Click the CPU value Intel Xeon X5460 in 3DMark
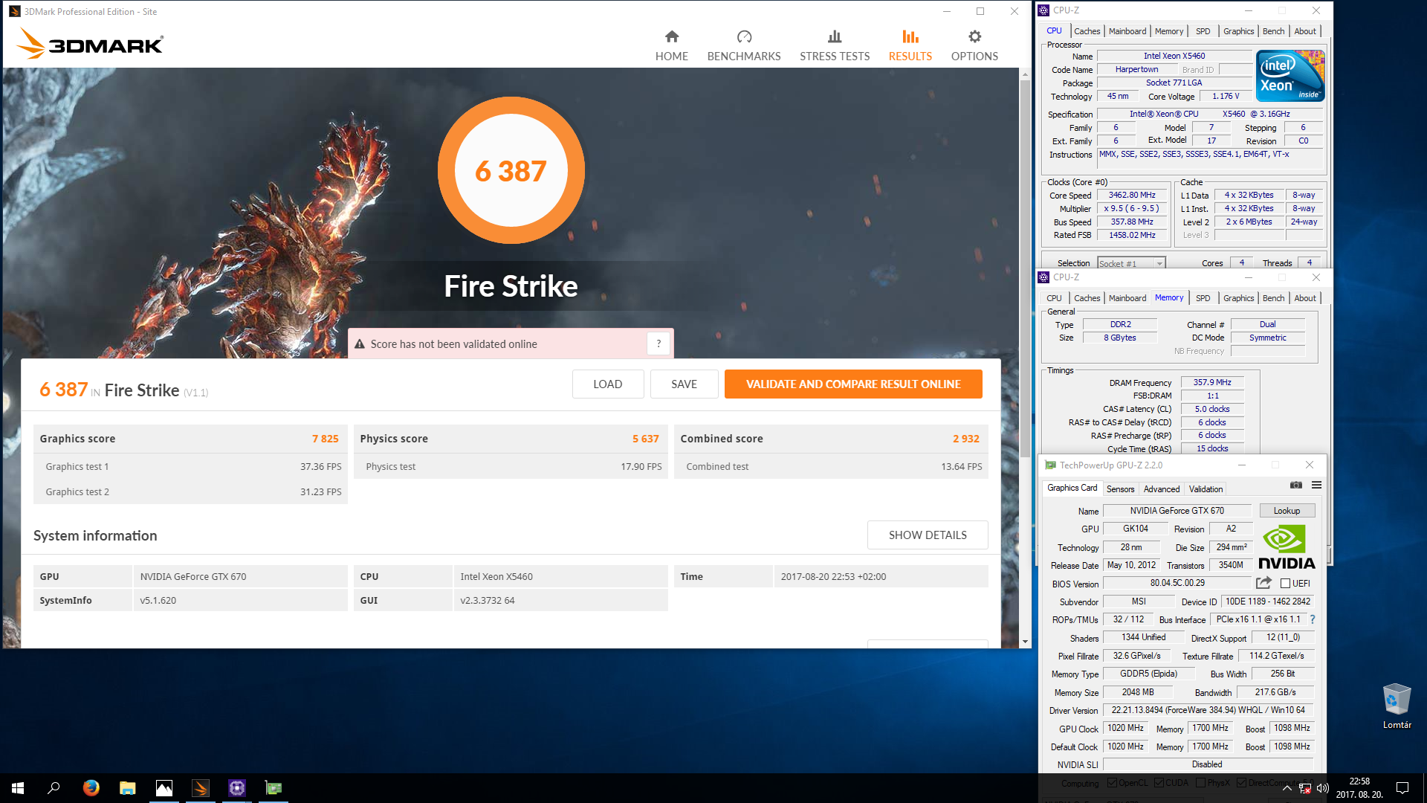 (x=496, y=576)
